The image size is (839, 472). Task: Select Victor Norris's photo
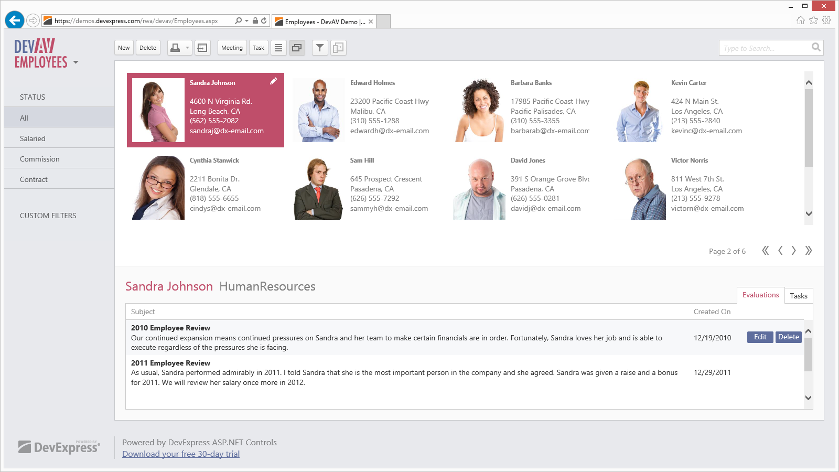(640, 188)
